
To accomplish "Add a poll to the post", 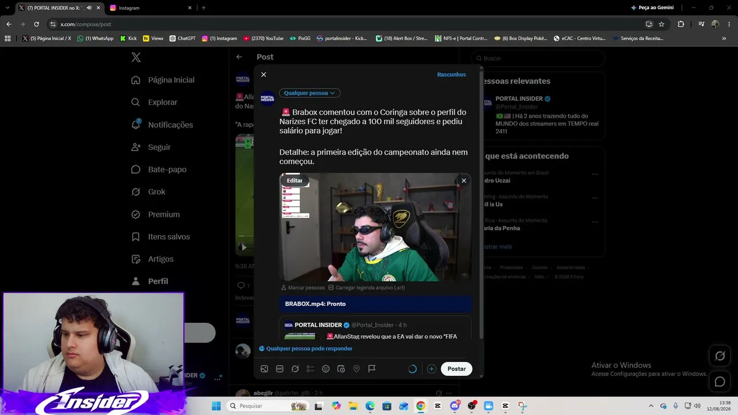I will point(310,369).
